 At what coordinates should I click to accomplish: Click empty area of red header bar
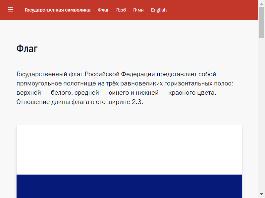tap(212, 10)
